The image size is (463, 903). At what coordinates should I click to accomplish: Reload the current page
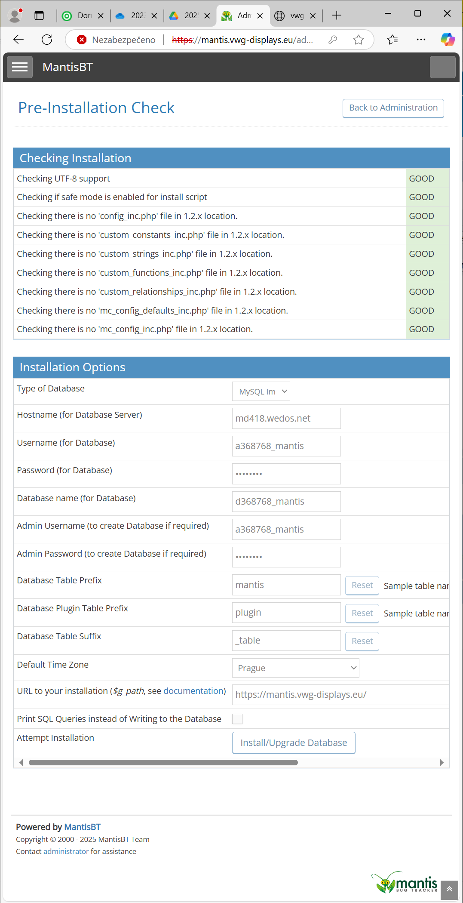click(47, 40)
